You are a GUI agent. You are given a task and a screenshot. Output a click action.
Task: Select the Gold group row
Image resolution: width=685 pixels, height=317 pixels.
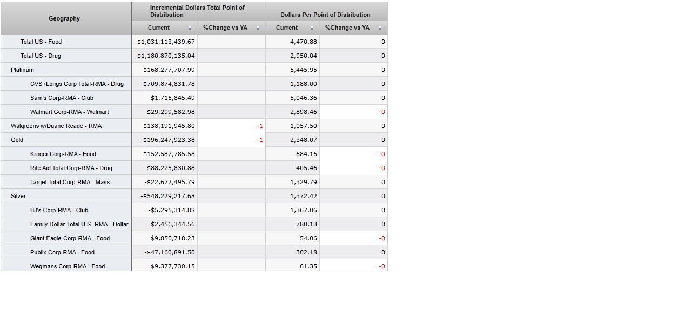(17, 140)
